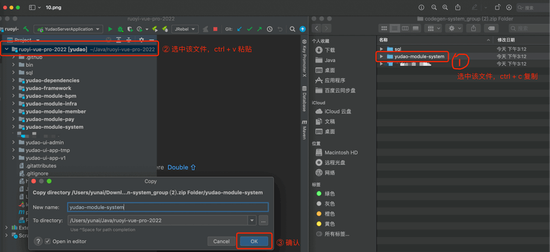Click the zoom in icon in Preview
The height and width of the screenshot is (252, 550).
(445, 8)
